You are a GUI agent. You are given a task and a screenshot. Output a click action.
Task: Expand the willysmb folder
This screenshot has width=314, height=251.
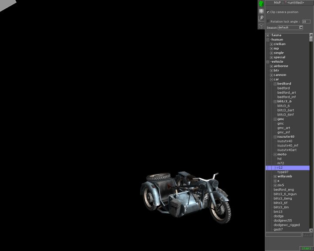tap(275, 176)
